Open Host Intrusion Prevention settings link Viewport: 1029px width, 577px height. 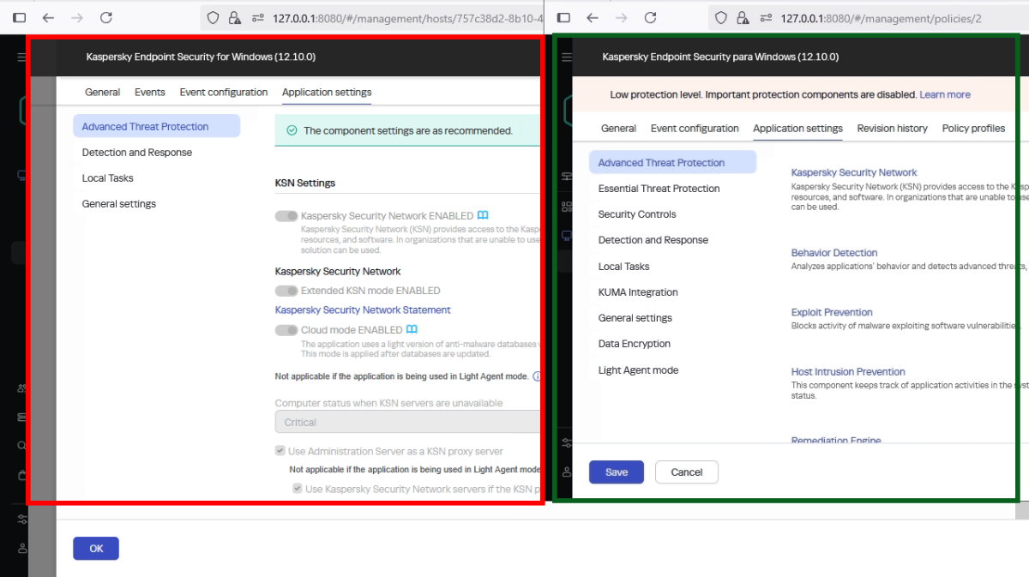(848, 372)
